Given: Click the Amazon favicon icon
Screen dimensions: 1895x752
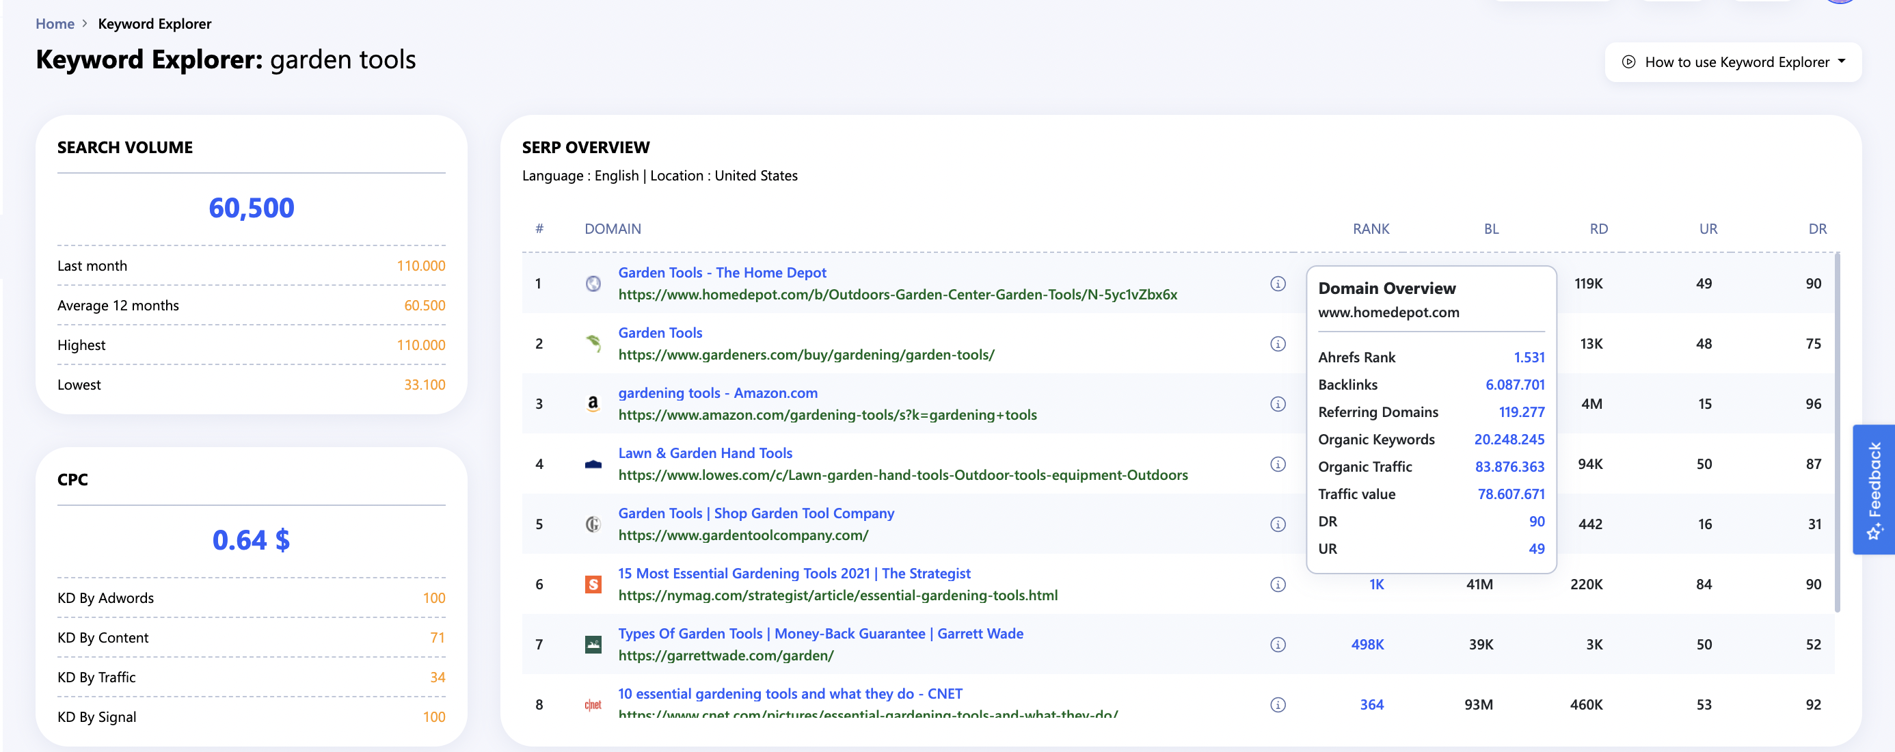Looking at the screenshot, I should click(x=593, y=404).
